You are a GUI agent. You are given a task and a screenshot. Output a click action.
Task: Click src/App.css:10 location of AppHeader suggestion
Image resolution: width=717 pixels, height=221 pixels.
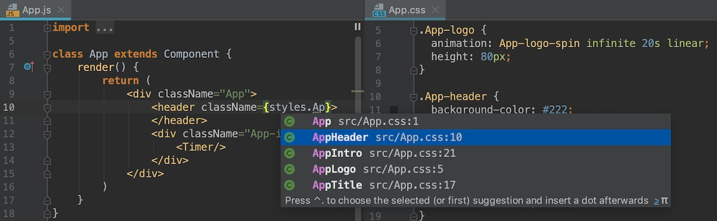point(418,137)
